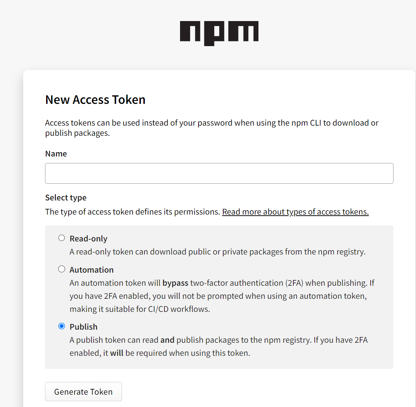Screen dimensions: 416x407
Task: Click the automation token description paragraph
Action: tap(221, 296)
